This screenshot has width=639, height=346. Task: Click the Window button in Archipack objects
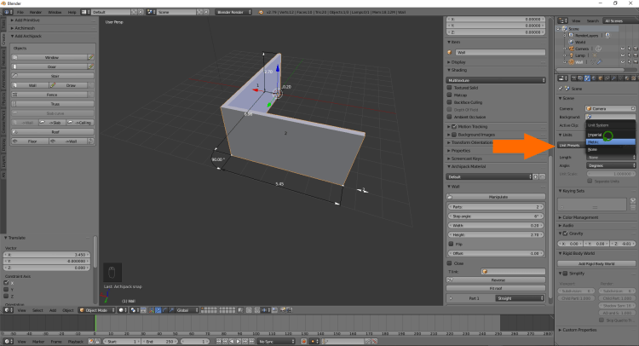52,57
